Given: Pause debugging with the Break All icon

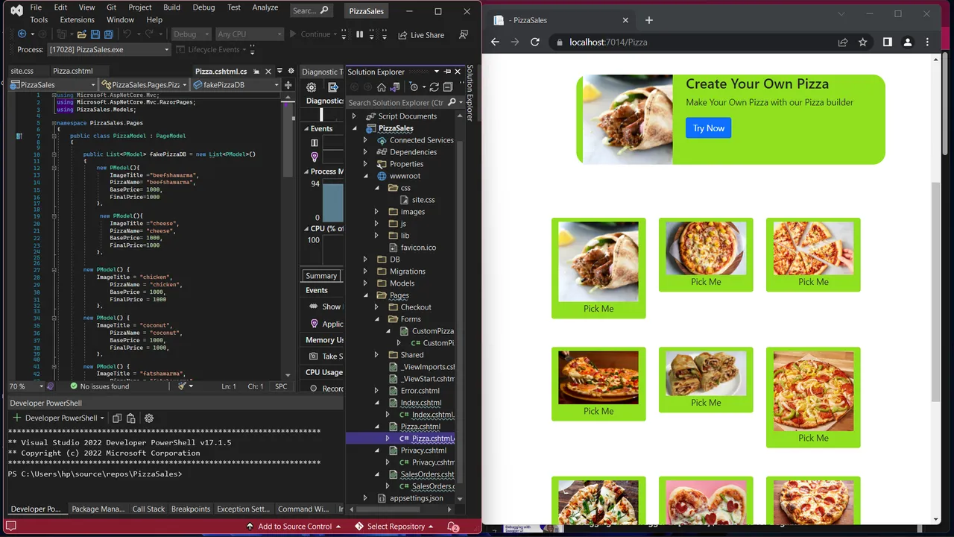Looking at the screenshot, I should pos(359,34).
